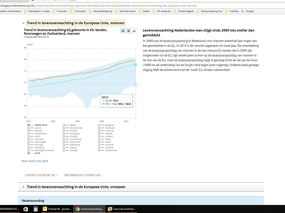Expand the vrouwen trend section
285x213 pixels.
pyautogui.click(x=23, y=187)
